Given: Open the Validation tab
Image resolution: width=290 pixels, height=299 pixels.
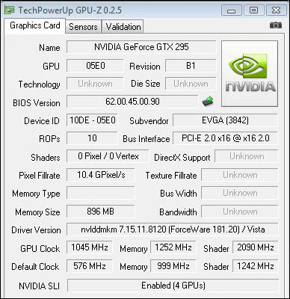Looking at the screenshot, I should pos(123,27).
